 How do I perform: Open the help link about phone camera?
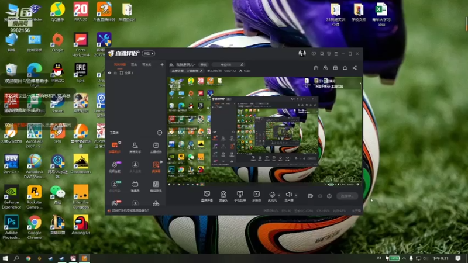point(130,210)
